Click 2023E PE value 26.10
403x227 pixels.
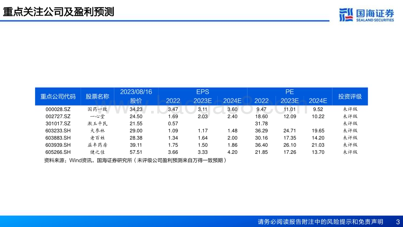click(290, 145)
